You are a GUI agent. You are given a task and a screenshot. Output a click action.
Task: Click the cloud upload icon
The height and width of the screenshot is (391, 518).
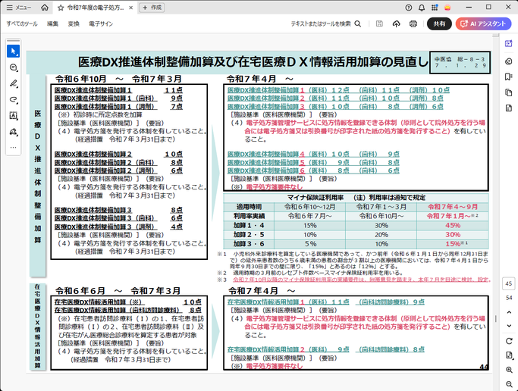396,23
